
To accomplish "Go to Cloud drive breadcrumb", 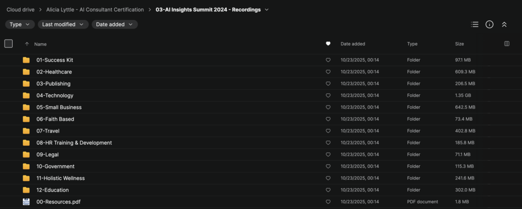I will 23,10.
